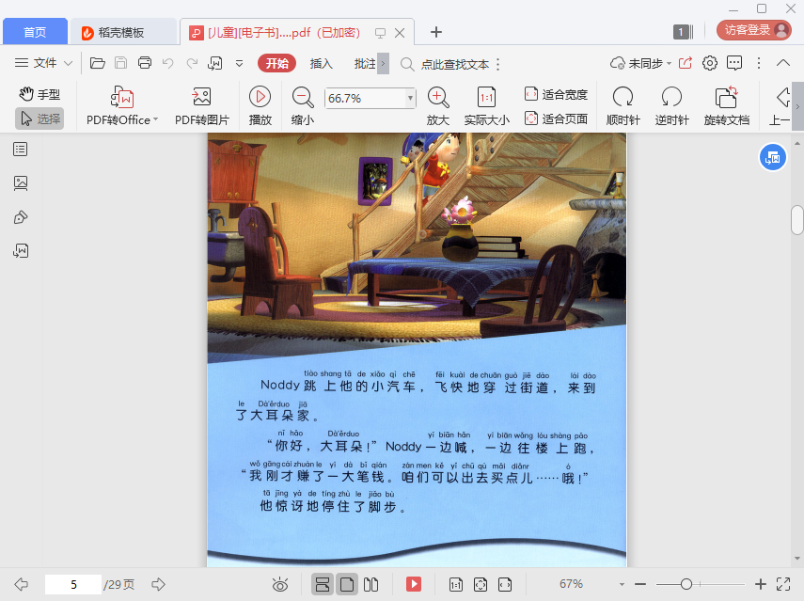Enable continuous scrolling page layout
804x601 pixels.
(x=323, y=584)
